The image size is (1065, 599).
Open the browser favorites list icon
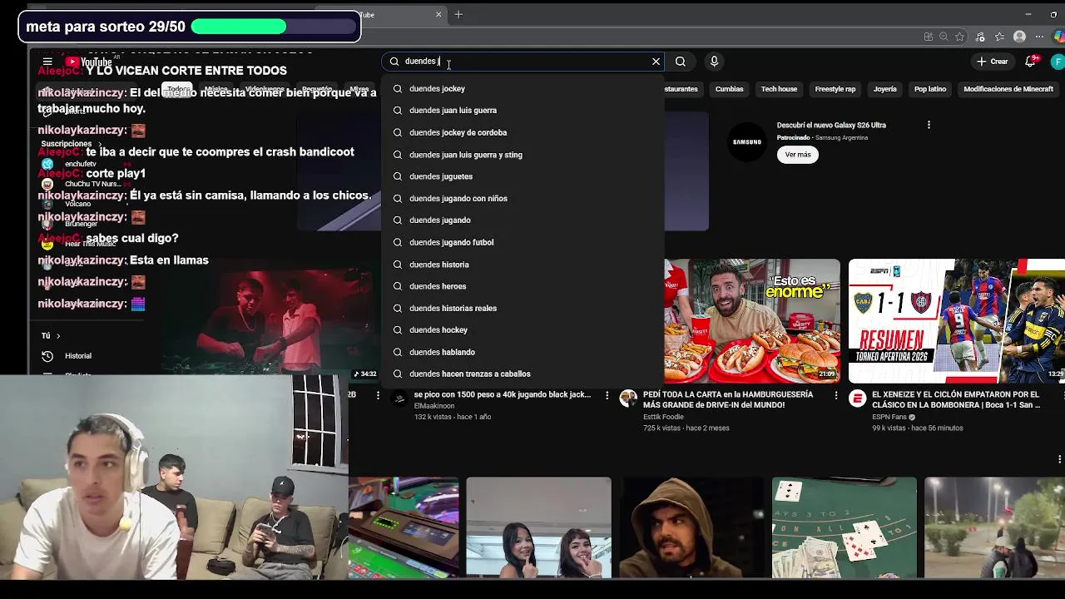click(1000, 37)
